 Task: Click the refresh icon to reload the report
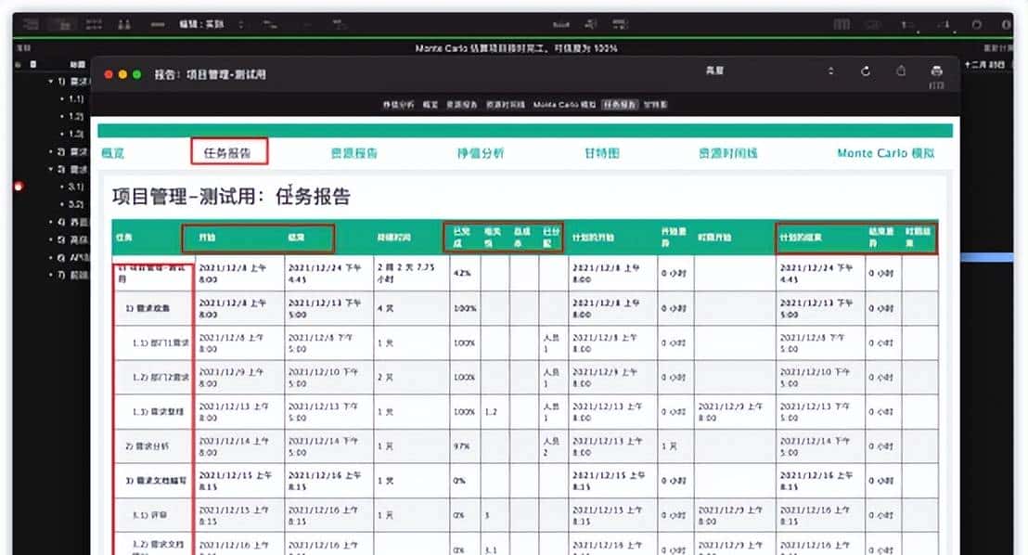(866, 71)
